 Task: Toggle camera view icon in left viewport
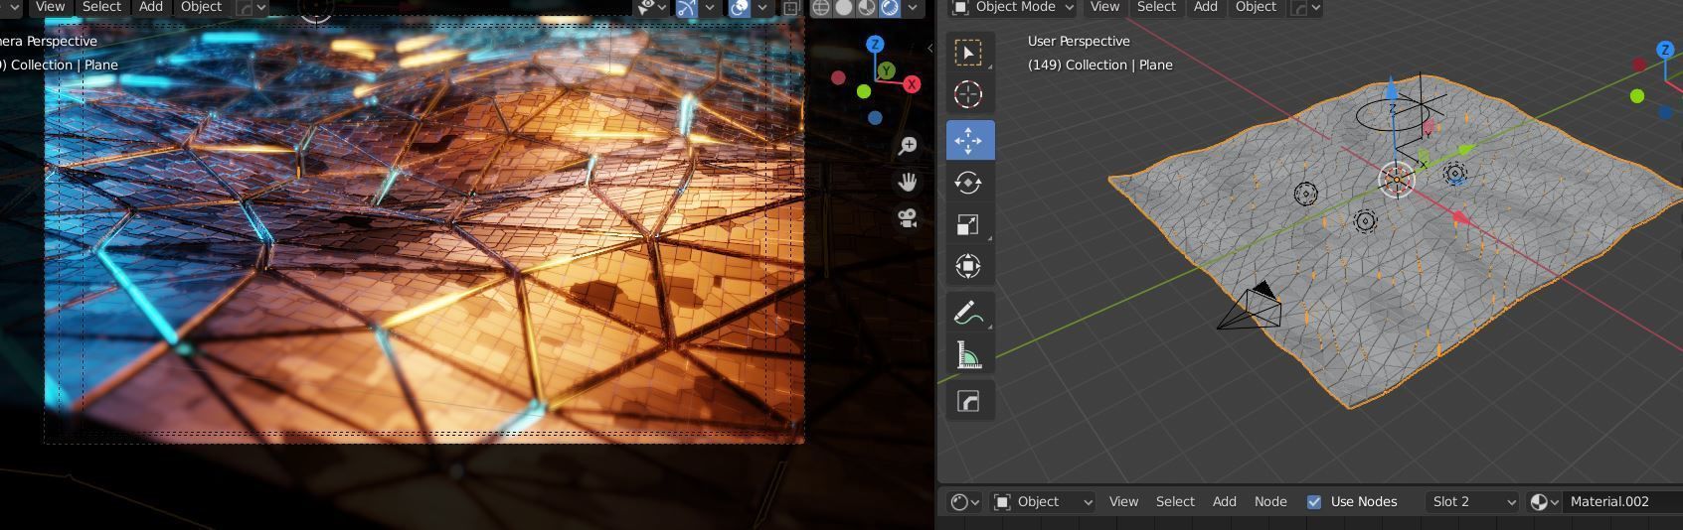pyautogui.click(x=908, y=218)
